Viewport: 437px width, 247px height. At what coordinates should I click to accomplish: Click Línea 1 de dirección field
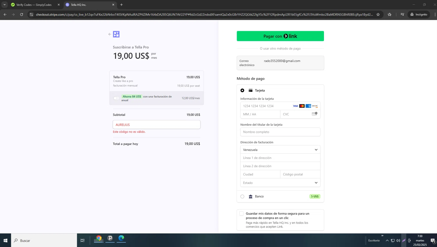pos(280,158)
